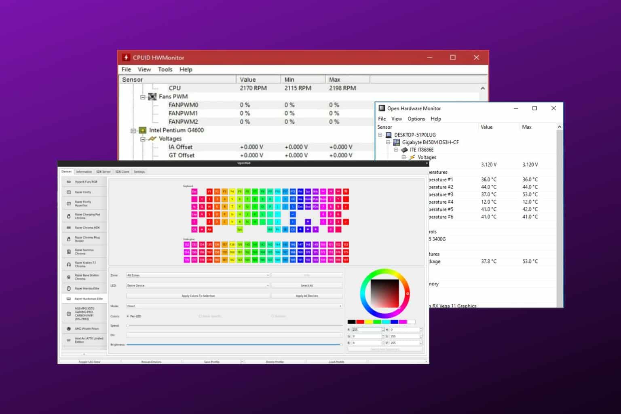Collapse the Fans PWM node in HWMonitor
This screenshot has height=414, width=621.
(143, 97)
